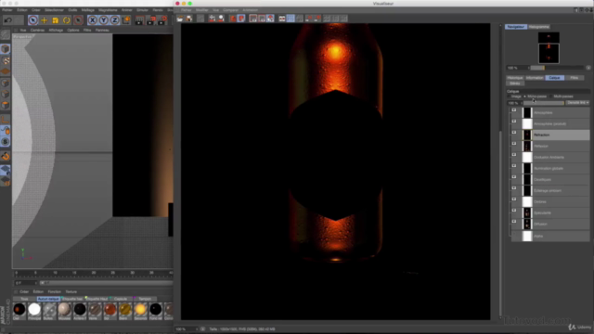The width and height of the screenshot is (594, 334).
Task: Open the Comparer menu in Visualiseur
Action: pos(231,10)
